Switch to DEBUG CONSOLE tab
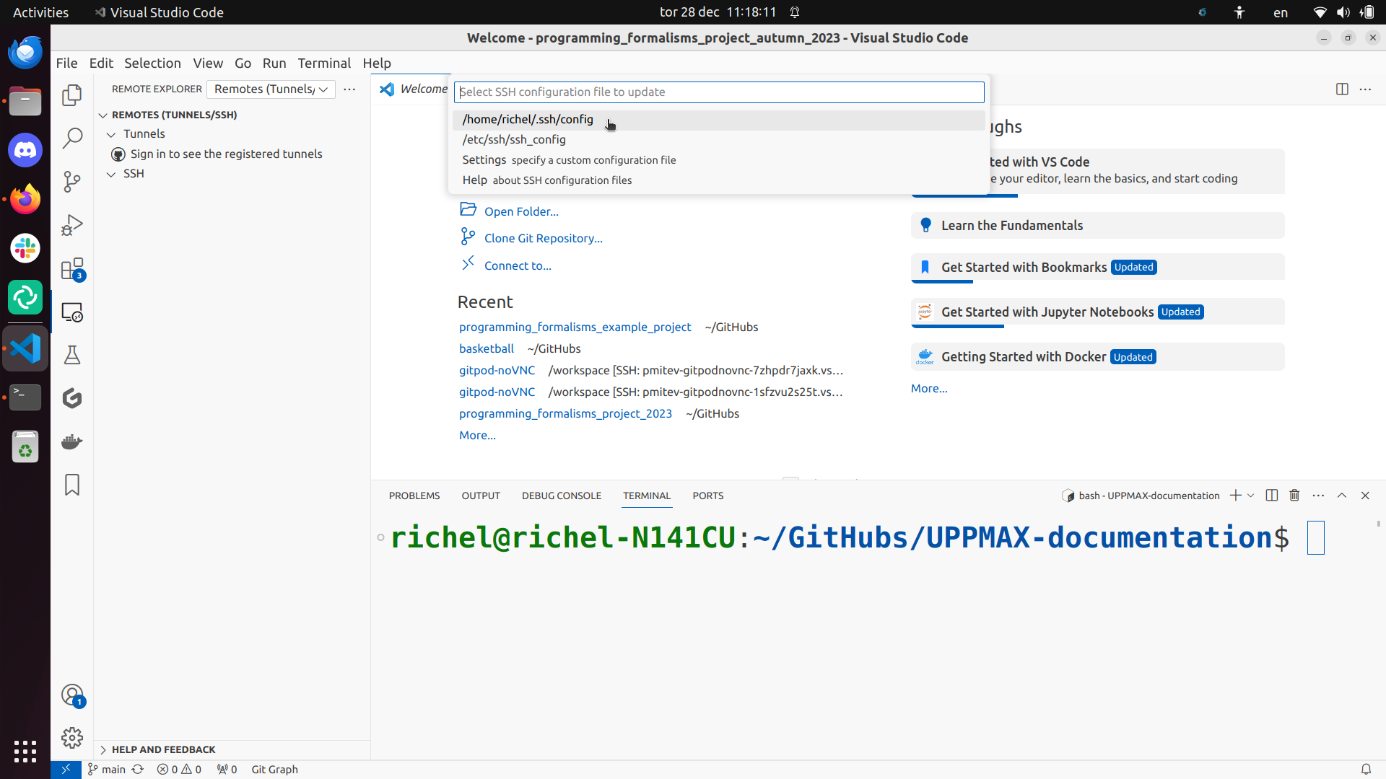Screen dimensions: 1386x779 pos(562,496)
